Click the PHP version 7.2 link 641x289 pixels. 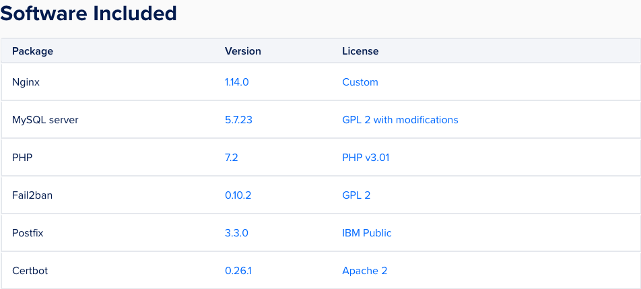[x=232, y=158]
